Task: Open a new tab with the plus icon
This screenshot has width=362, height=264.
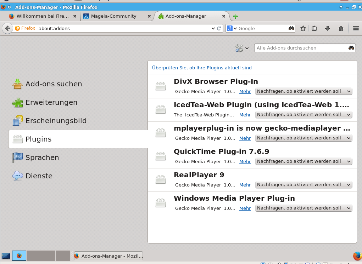Action: pyautogui.click(x=235, y=16)
